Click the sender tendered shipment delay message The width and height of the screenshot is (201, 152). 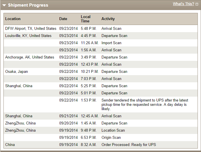coord(145,104)
